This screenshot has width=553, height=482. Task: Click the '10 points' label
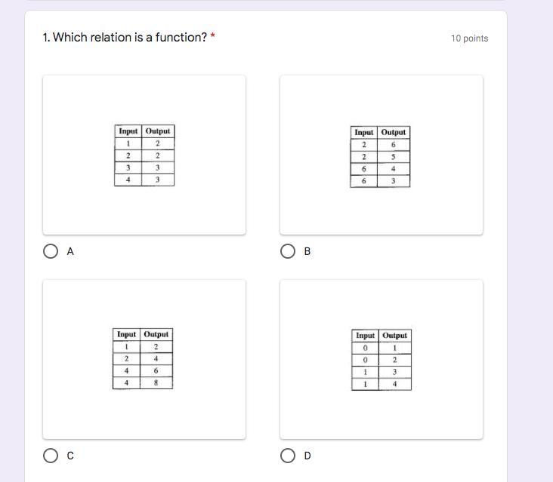469,38
